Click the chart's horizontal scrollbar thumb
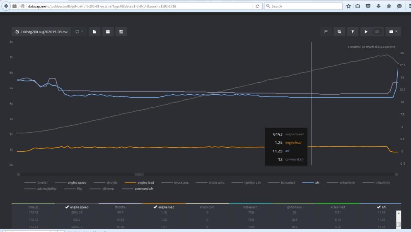The width and height of the screenshot is (411, 232). (139, 174)
